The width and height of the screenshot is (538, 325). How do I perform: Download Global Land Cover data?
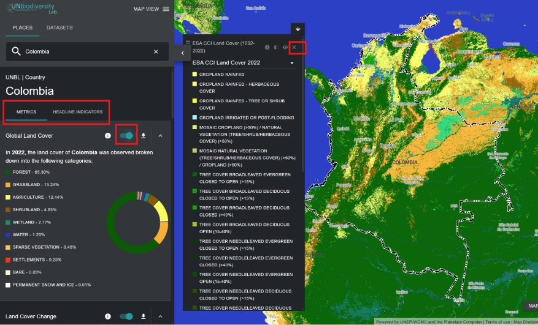[143, 136]
